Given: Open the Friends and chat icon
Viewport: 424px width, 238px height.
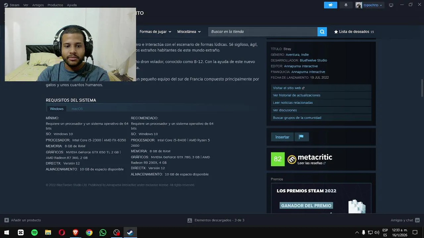Looking at the screenshot, I should (x=417, y=220).
